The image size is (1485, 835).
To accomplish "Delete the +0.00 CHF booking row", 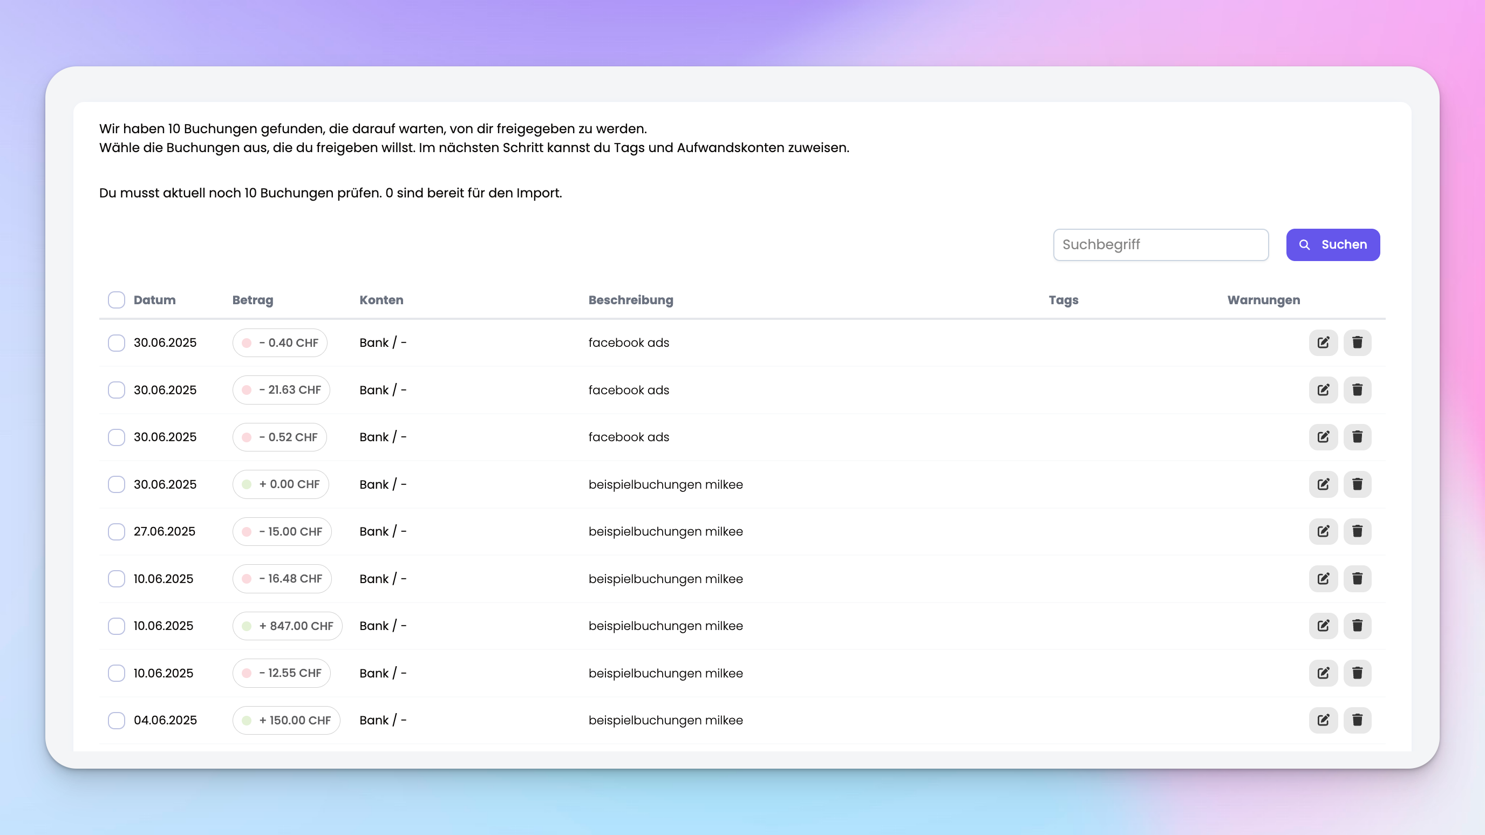I will [x=1357, y=484].
